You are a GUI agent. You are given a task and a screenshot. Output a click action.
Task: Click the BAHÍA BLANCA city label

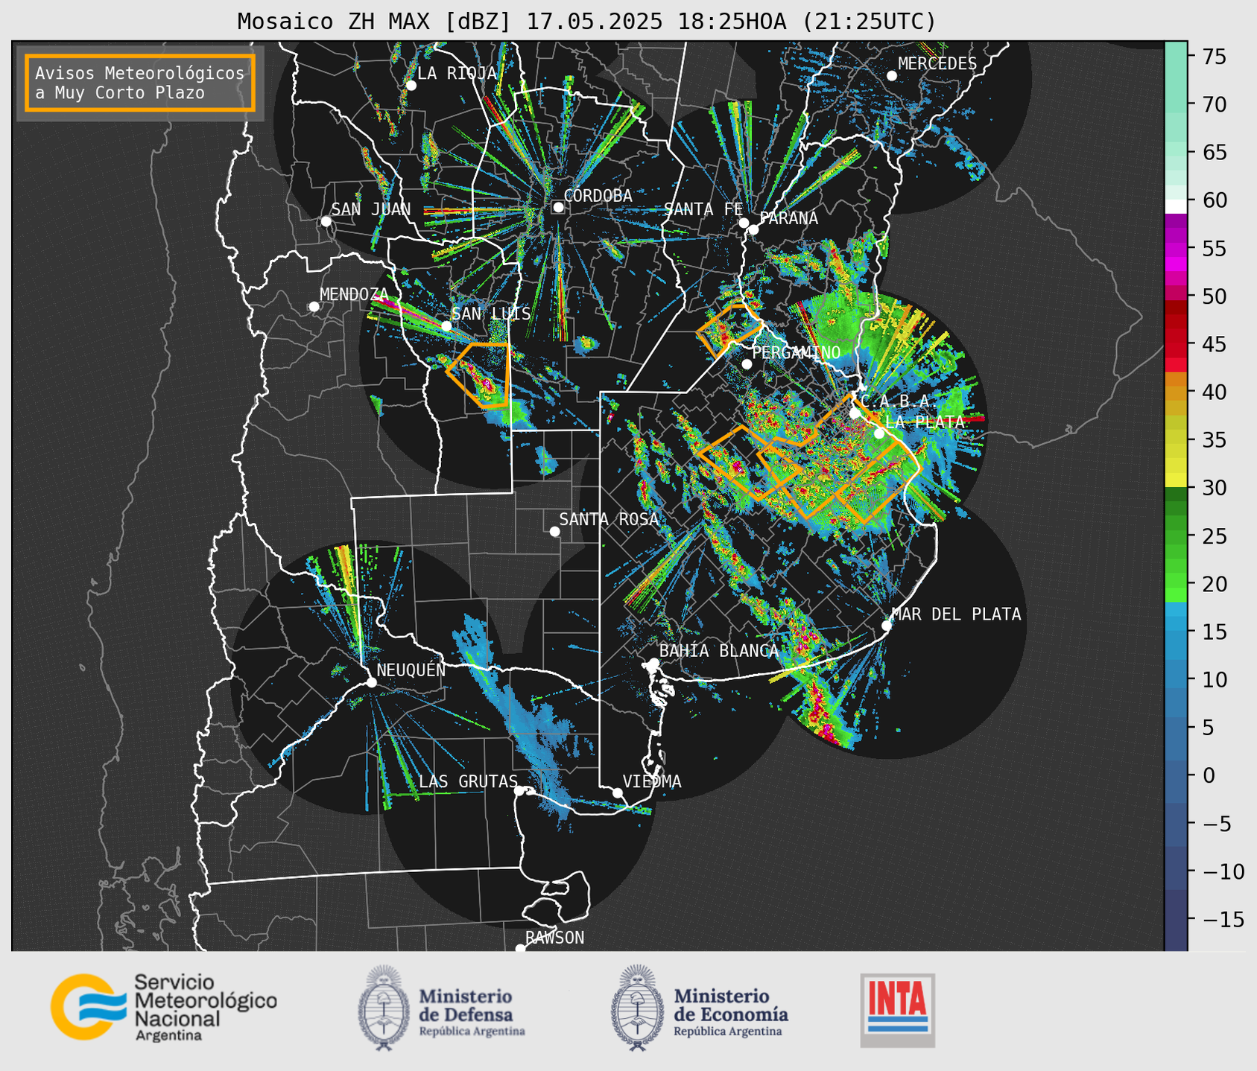(718, 650)
